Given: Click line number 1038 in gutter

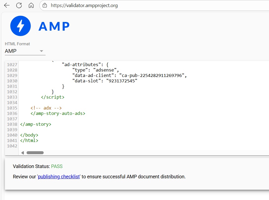Looking at the screenshot, I should tap(12, 124).
